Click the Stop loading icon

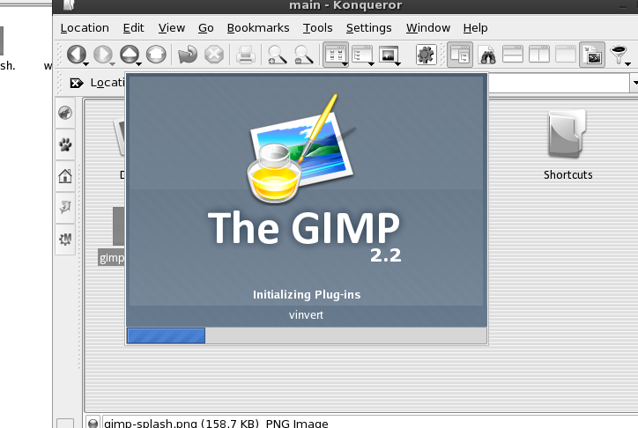(x=214, y=54)
